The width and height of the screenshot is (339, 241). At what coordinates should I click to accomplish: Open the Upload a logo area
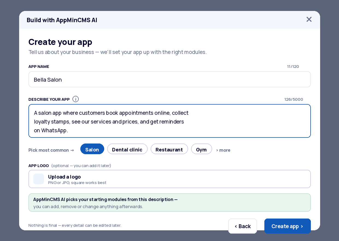pos(169,179)
